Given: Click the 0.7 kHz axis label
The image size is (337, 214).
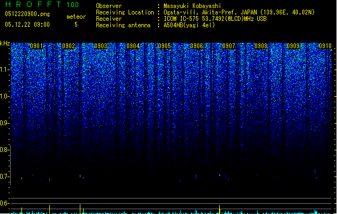Looking at the screenshot, I should coord(4,177).
